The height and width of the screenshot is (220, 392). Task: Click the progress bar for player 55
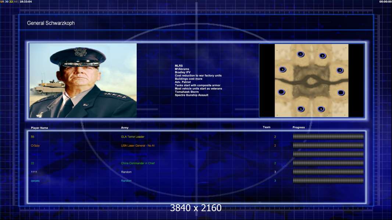(x=328, y=136)
